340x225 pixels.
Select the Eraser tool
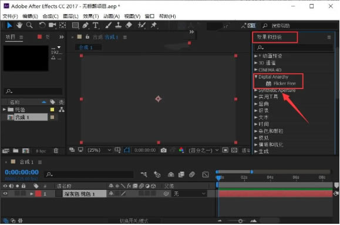tap(129, 25)
